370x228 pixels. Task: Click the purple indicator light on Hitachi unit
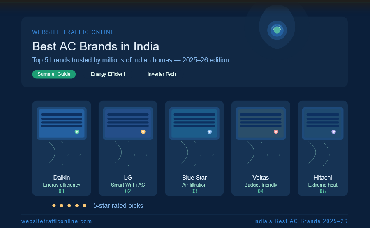pos(334,132)
